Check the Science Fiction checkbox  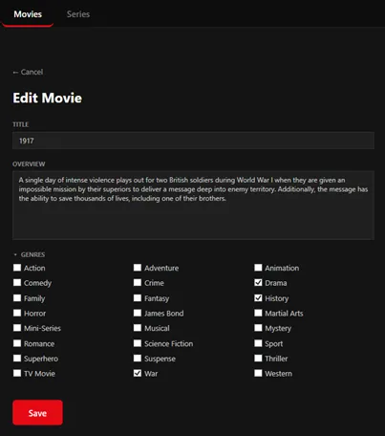(138, 343)
